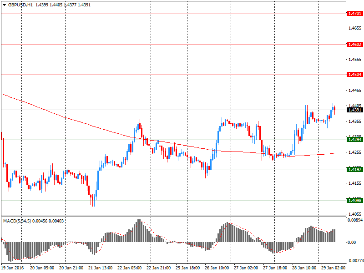Select the GBPUSD,H1 chart title text

pyautogui.click(x=20, y=5)
